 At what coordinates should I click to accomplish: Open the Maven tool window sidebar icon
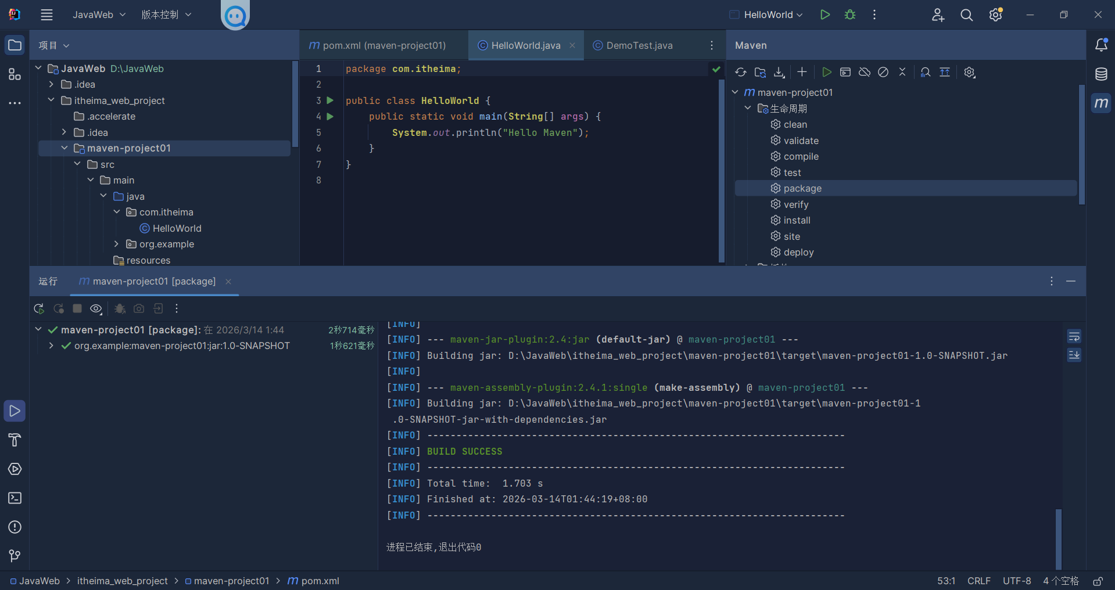pyautogui.click(x=1101, y=103)
